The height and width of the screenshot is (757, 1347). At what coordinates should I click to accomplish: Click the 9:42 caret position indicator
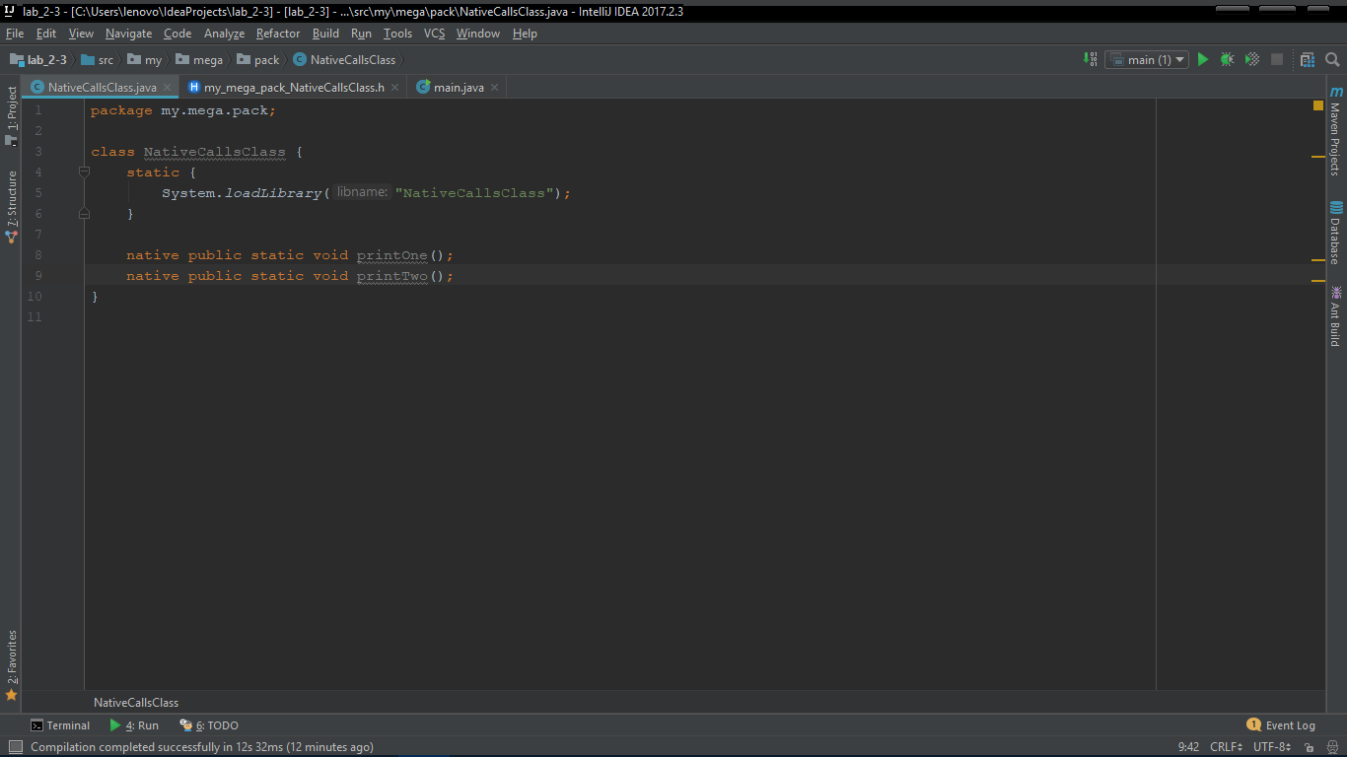(1188, 747)
